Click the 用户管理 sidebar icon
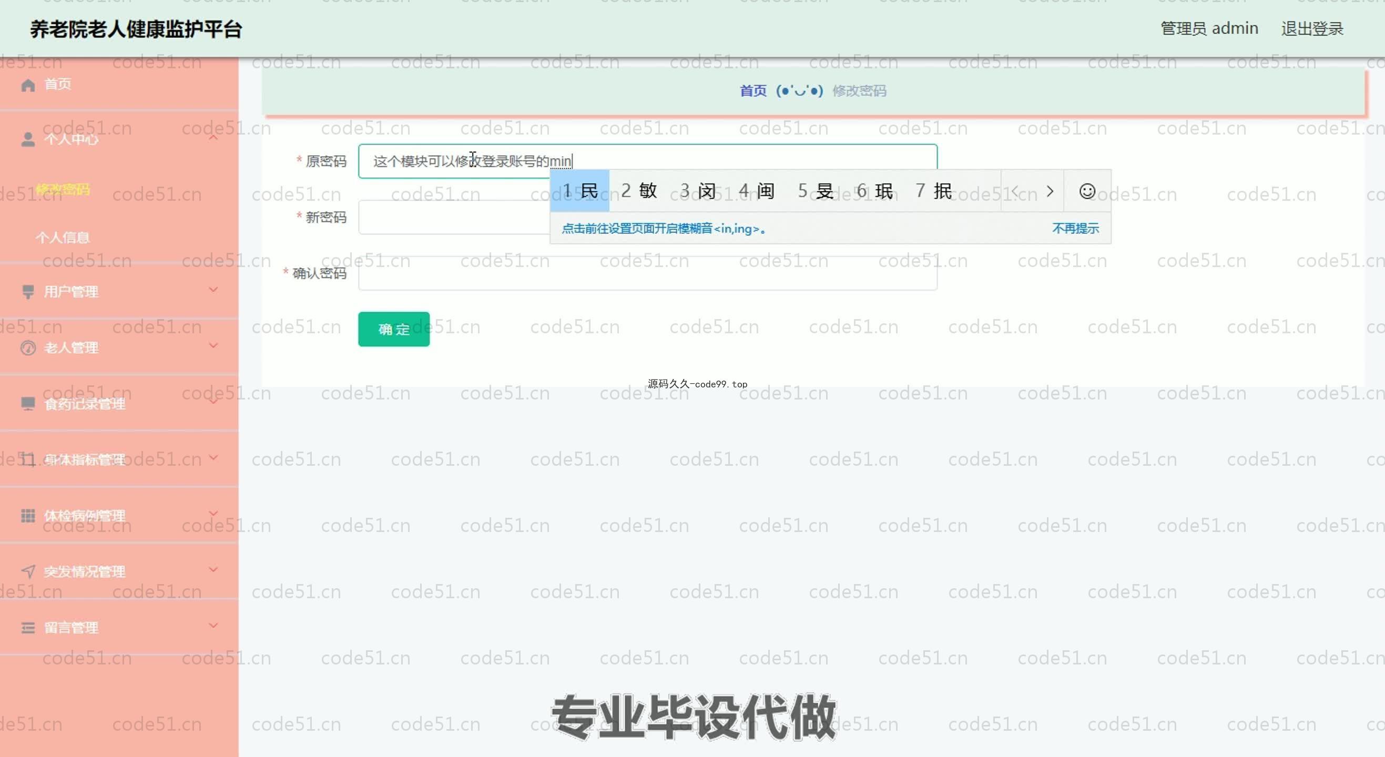Image resolution: width=1385 pixels, height=757 pixels. click(28, 292)
